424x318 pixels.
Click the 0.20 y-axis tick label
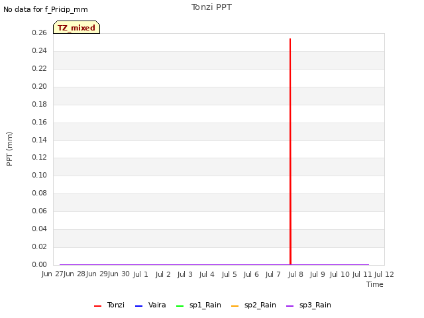click(x=39, y=86)
